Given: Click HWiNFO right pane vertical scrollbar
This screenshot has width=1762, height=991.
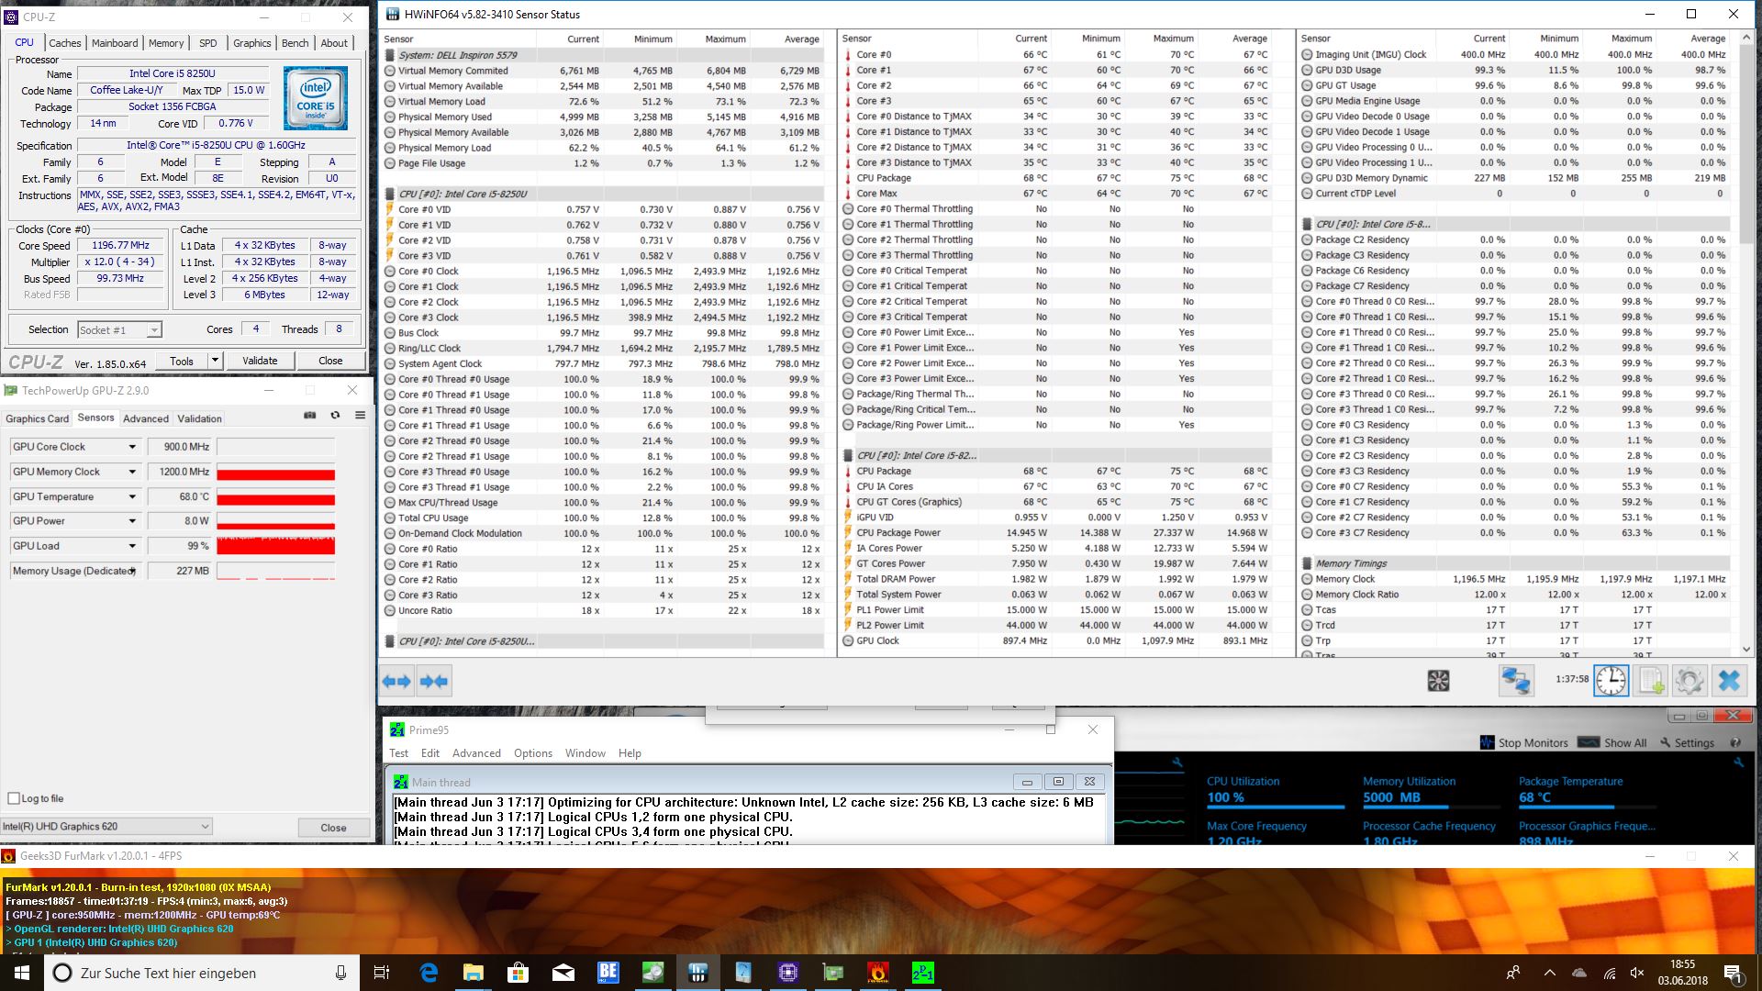Looking at the screenshot, I should pos(1745,343).
